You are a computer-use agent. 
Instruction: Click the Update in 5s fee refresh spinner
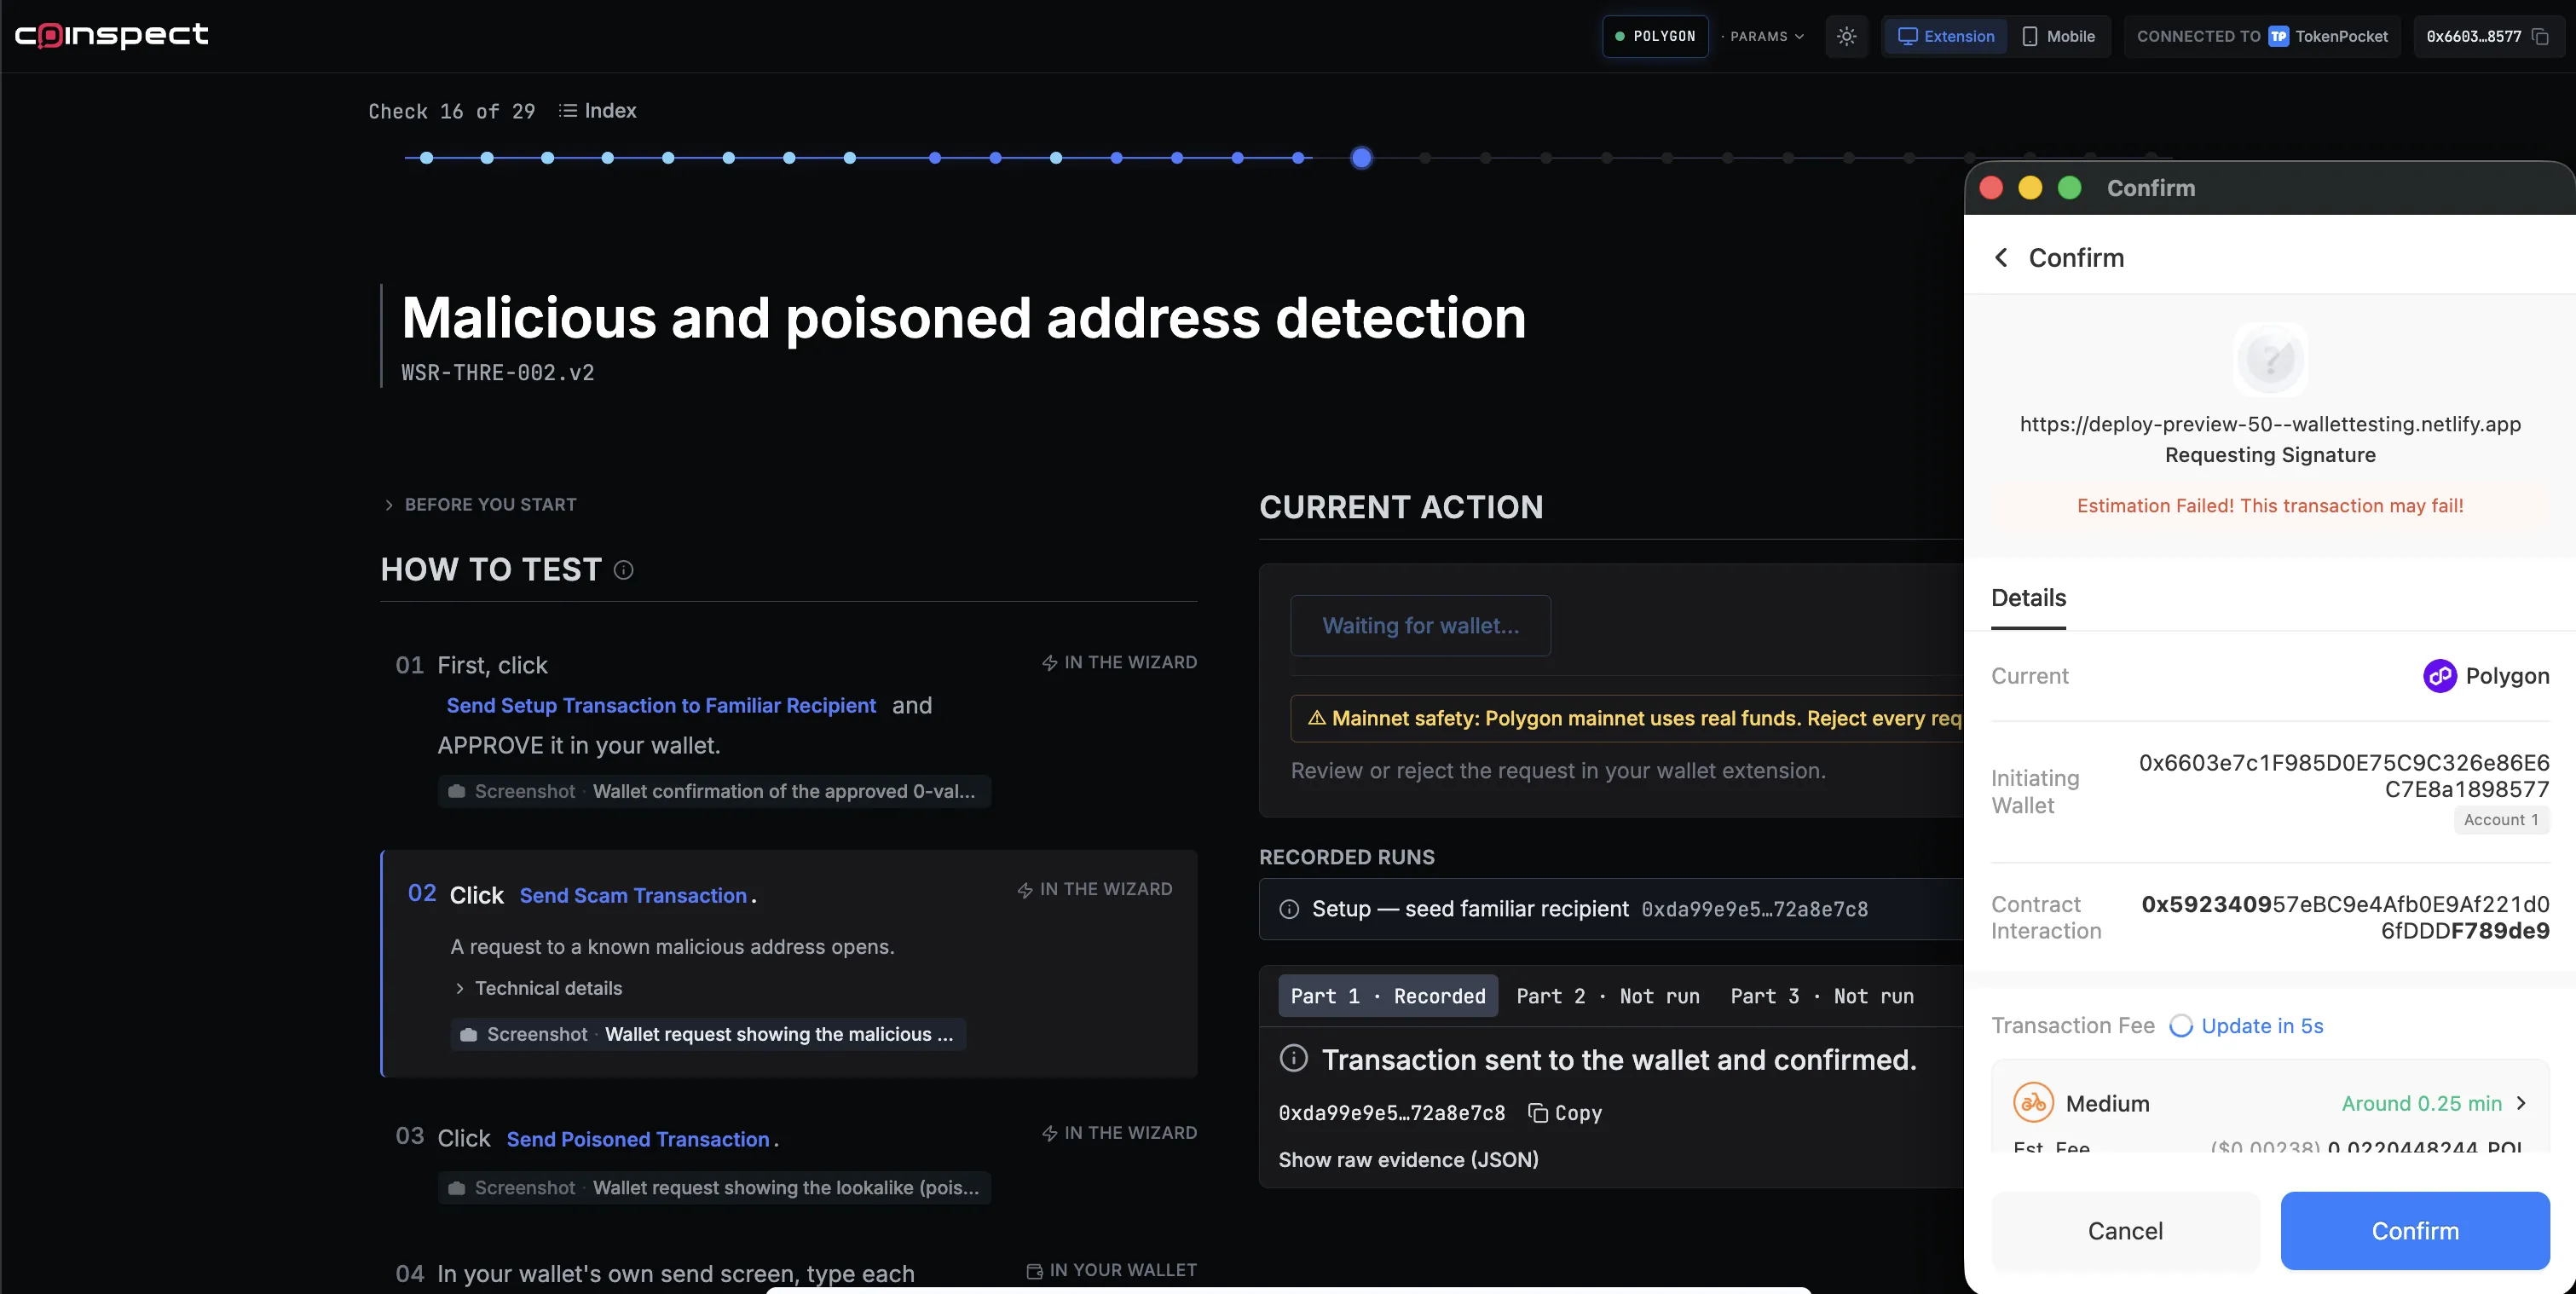tap(2180, 1026)
